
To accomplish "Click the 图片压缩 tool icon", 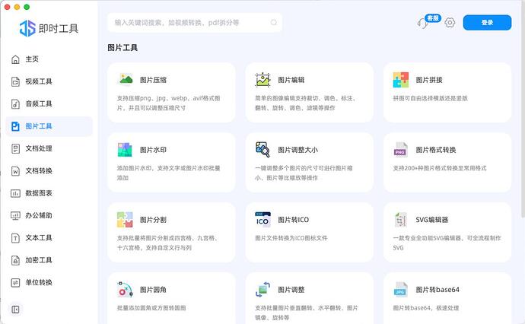I will click(x=126, y=79).
